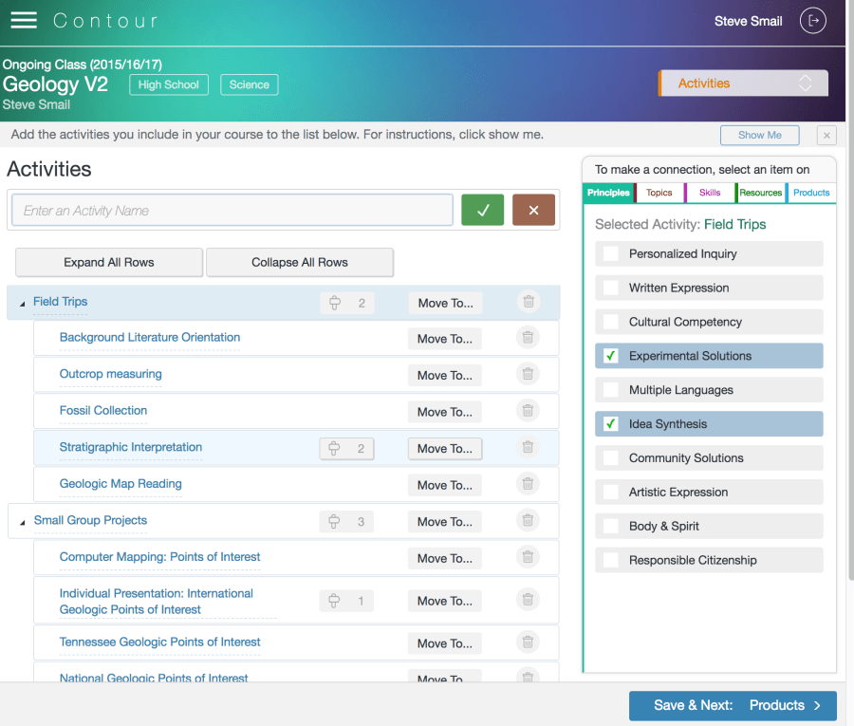Click the logout icon beside Steve Smail
The height and width of the screenshot is (726, 854).
tap(812, 21)
